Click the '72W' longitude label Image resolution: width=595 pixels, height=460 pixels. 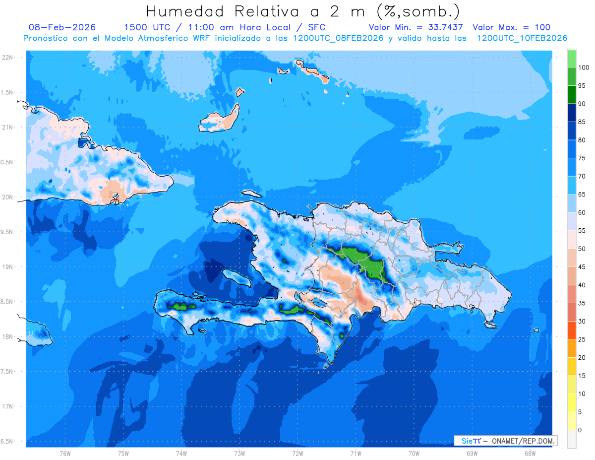coord(297,454)
